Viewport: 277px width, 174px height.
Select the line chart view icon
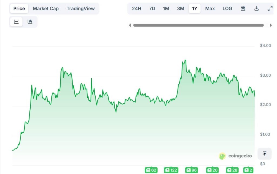[x=16, y=22]
